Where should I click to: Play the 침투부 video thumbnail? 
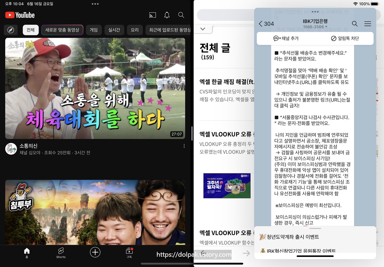pos(95,212)
